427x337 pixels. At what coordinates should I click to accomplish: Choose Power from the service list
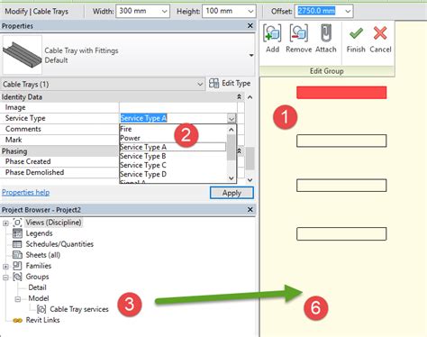[x=130, y=138]
